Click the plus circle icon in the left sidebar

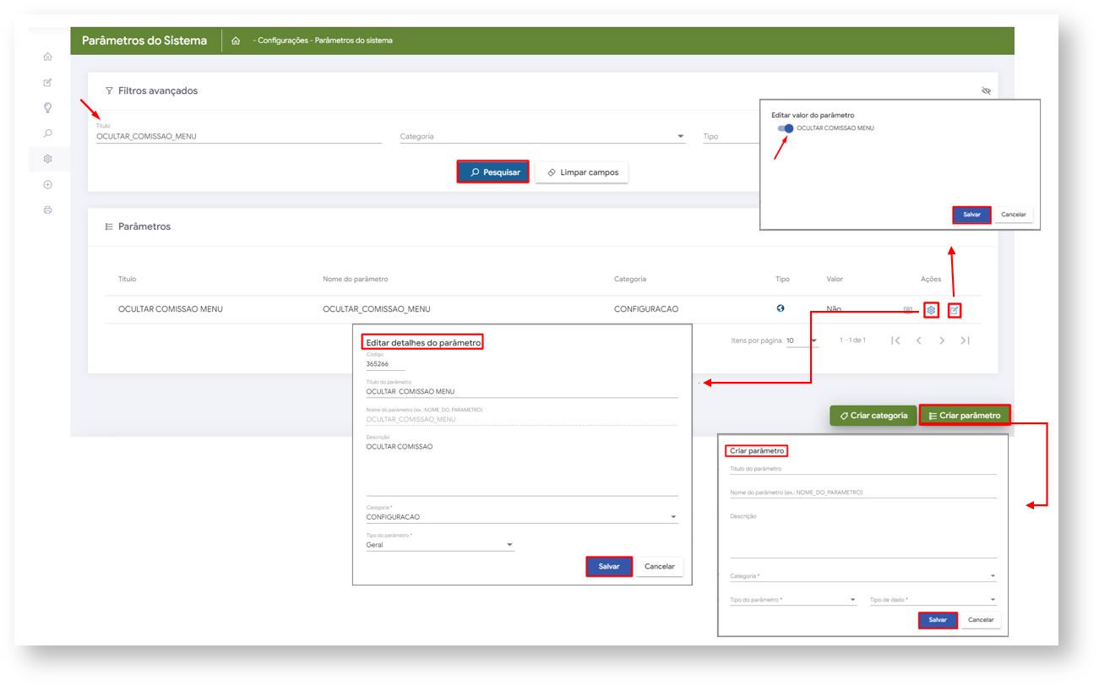point(47,184)
